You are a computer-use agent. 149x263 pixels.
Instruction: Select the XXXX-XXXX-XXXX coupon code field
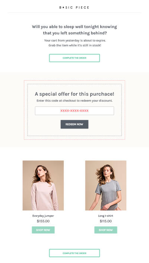click(74, 111)
